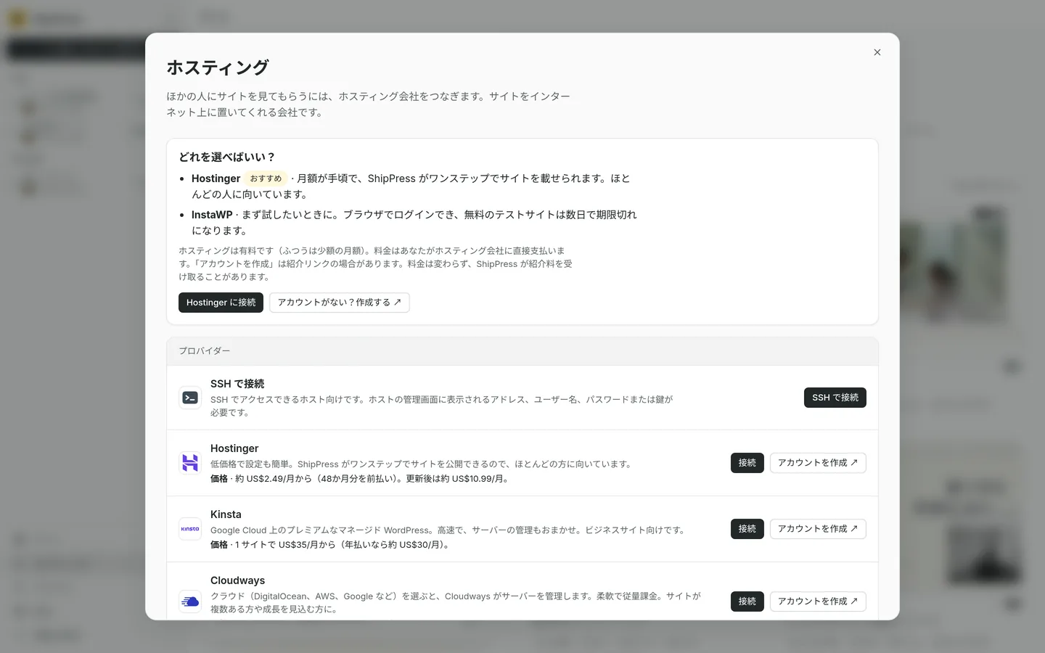Click the ホスティング dialog title
This screenshot has width=1045, height=653.
[218, 67]
